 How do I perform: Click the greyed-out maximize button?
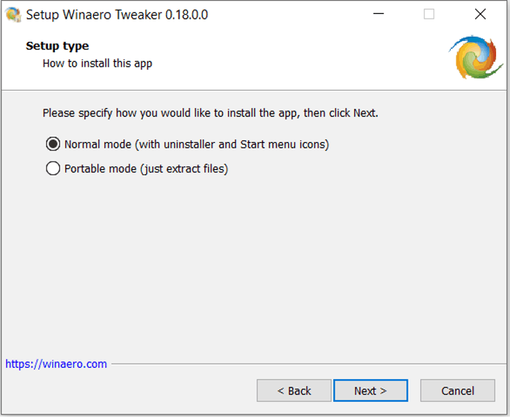coord(429,14)
